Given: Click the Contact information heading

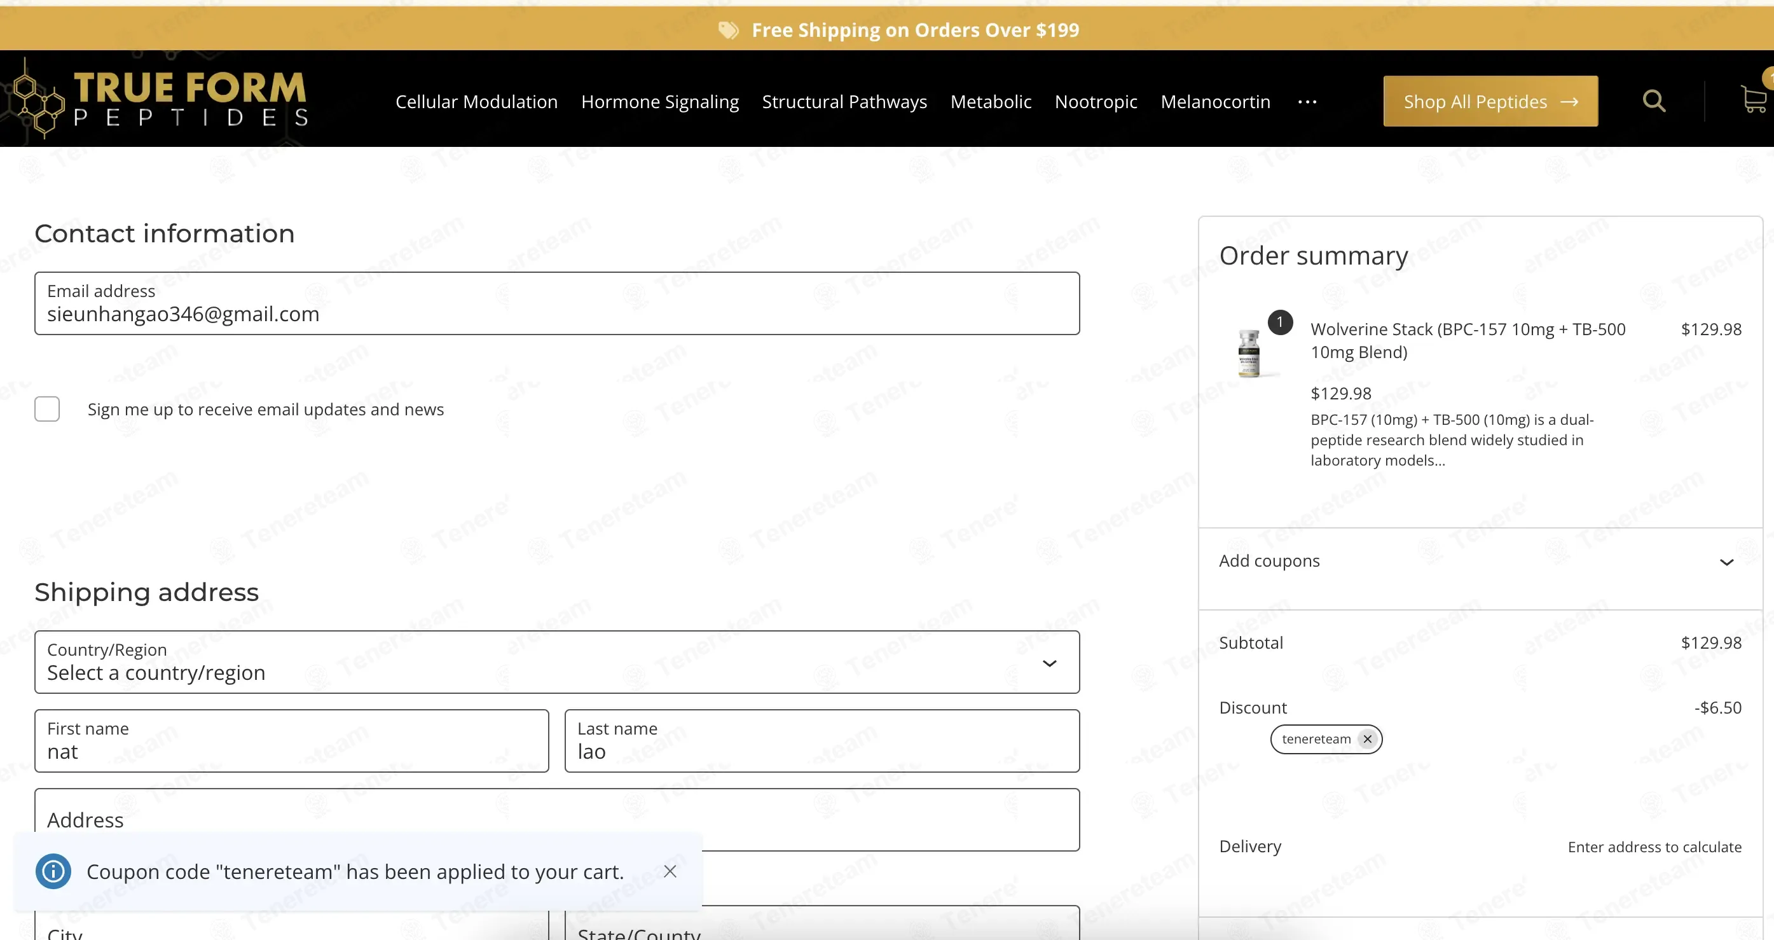Looking at the screenshot, I should coord(165,233).
